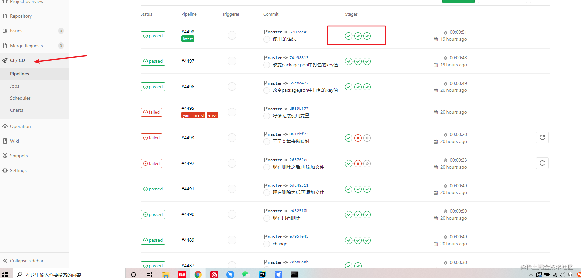
Task: Click triggerer avatar for pipeline #4495
Action: pyautogui.click(x=232, y=112)
